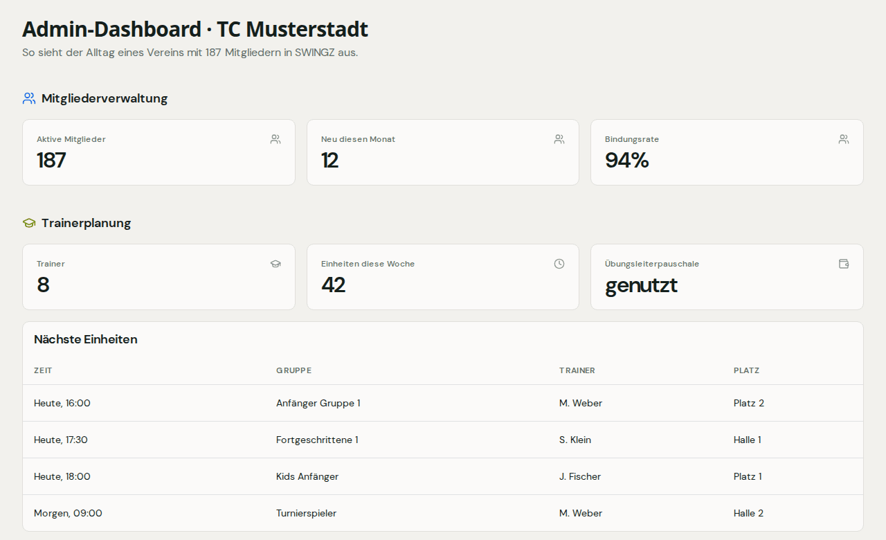886x540 pixels.
Task: Select the 'Morgen, 09:00' time cell
Action: 68,513
